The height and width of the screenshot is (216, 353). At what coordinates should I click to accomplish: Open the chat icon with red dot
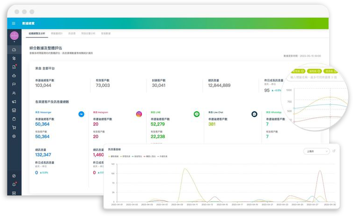pos(14,67)
